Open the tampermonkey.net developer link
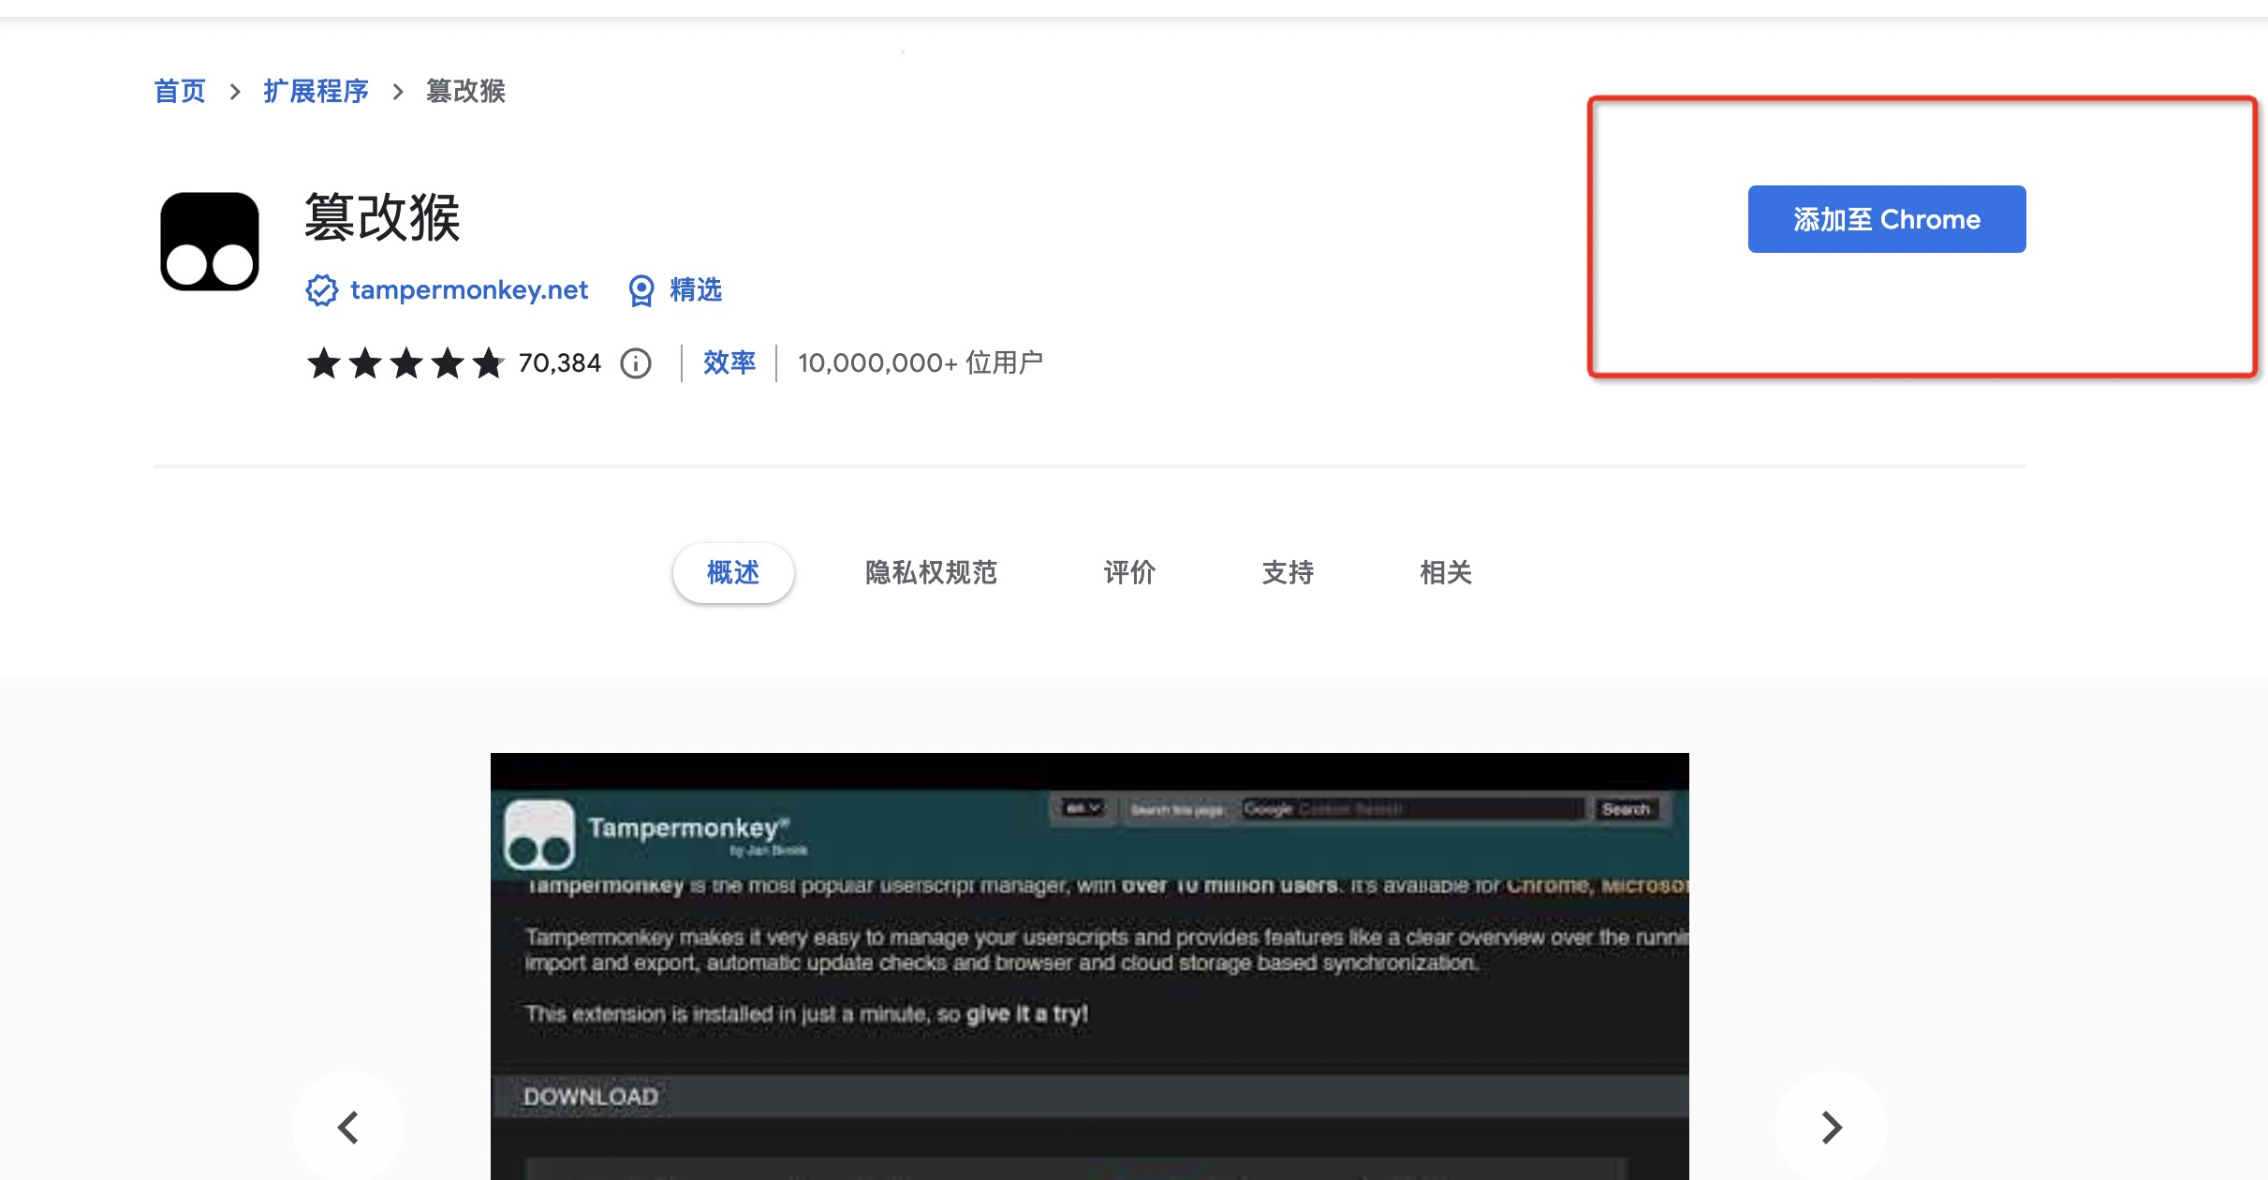 [468, 291]
